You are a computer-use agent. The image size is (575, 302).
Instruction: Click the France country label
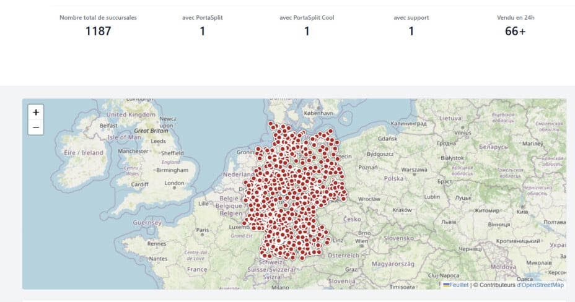[x=197, y=269]
